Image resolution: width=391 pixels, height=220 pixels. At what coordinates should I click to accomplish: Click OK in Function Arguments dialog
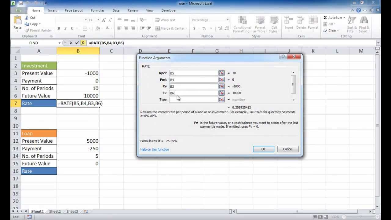(x=263, y=149)
